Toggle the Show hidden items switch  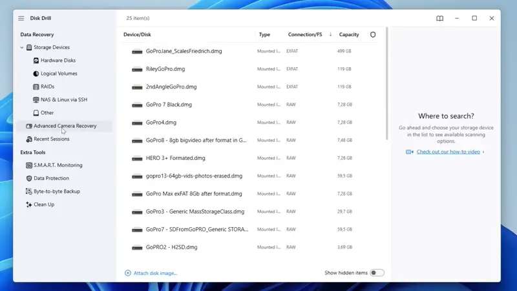(377, 273)
